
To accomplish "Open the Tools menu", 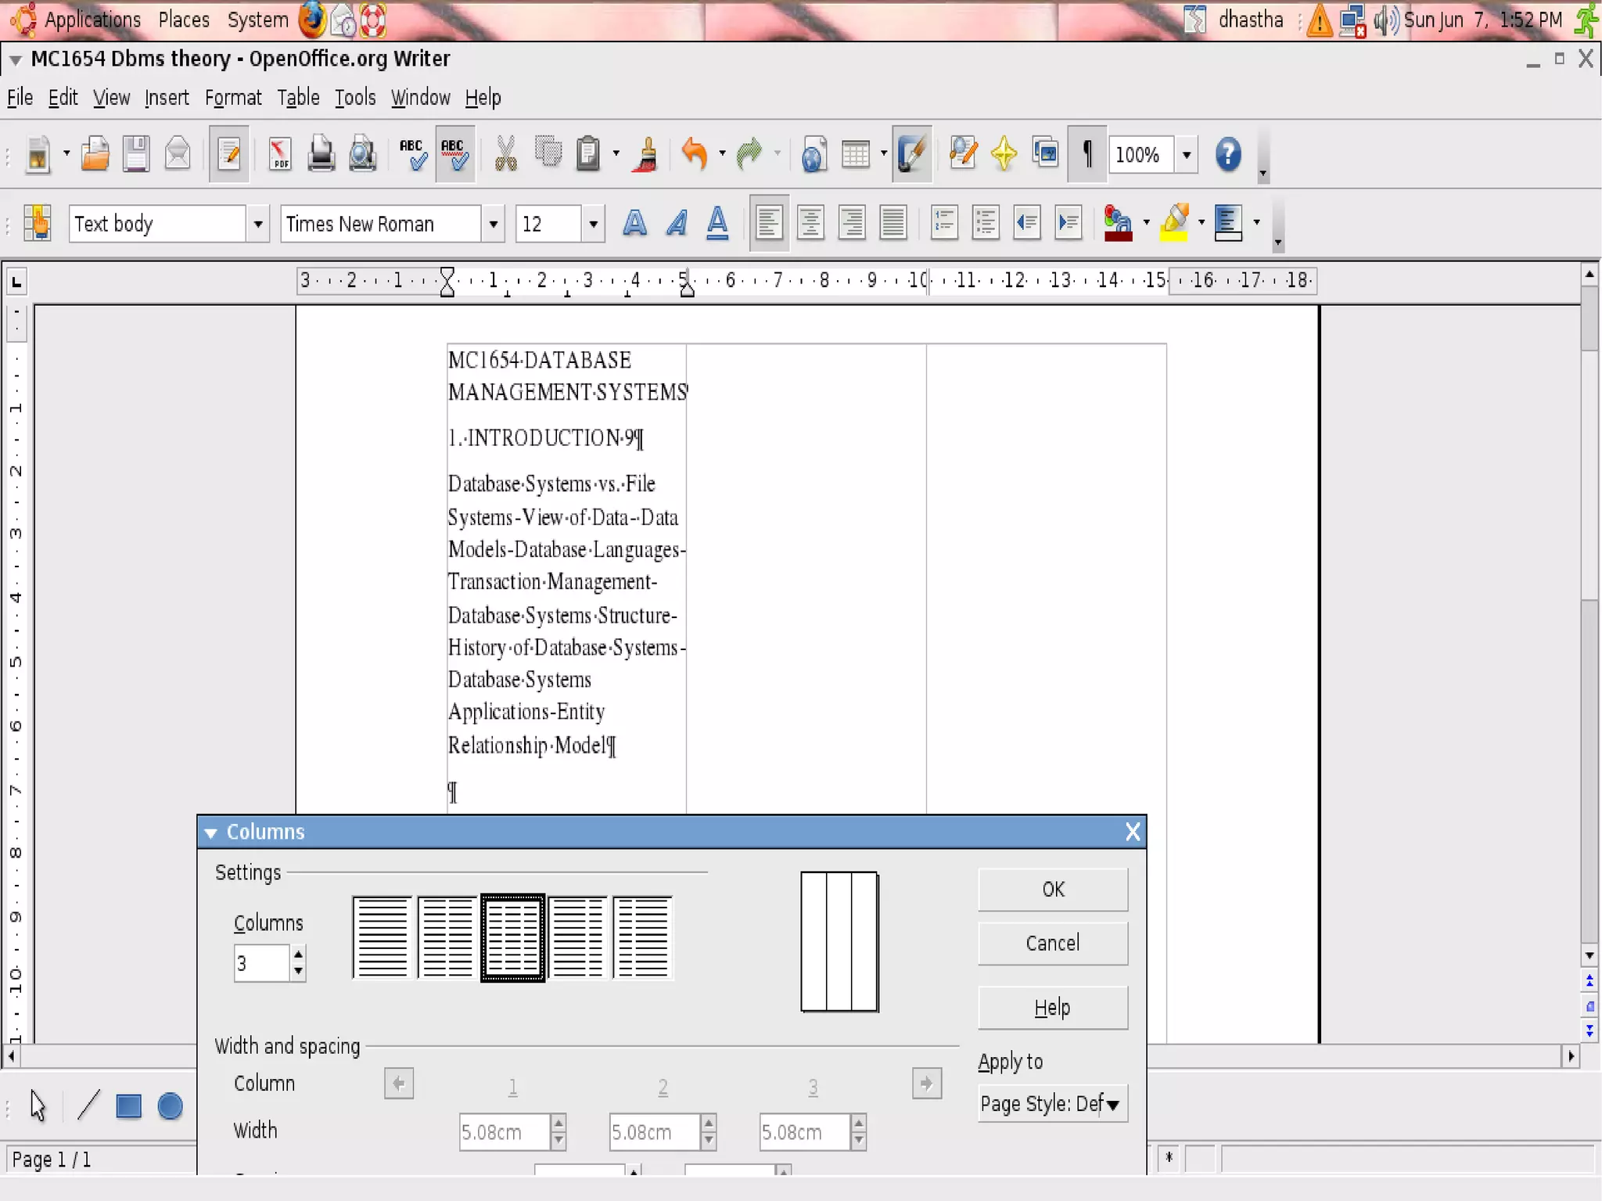I will point(355,98).
